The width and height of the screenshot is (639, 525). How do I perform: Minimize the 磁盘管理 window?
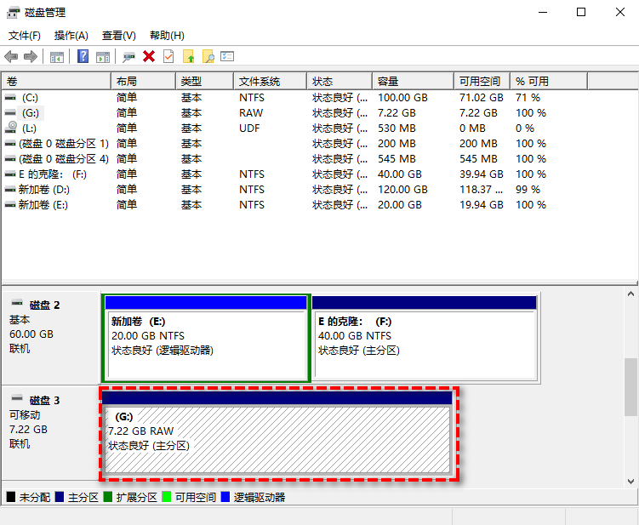[543, 12]
